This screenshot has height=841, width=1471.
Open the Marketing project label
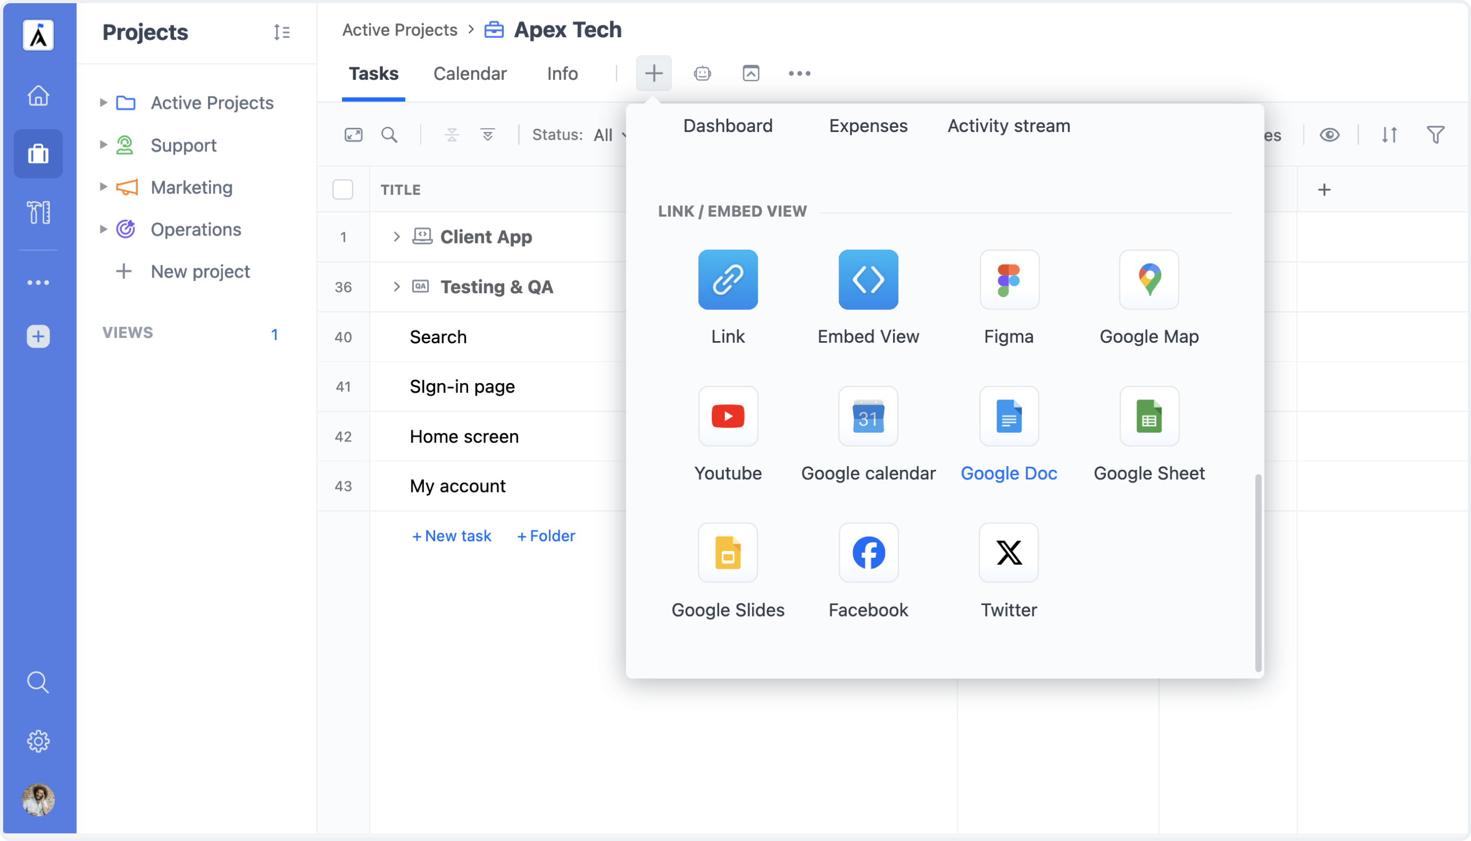(x=192, y=187)
